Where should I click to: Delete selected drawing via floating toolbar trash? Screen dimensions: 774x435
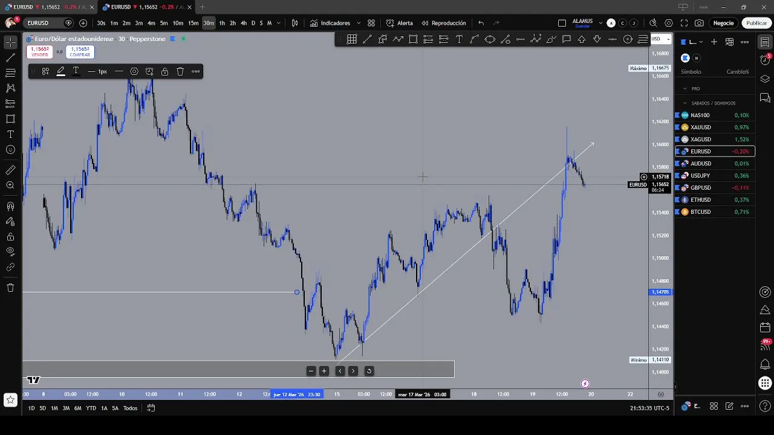point(180,71)
